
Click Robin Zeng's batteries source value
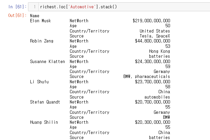tap(160, 56)
